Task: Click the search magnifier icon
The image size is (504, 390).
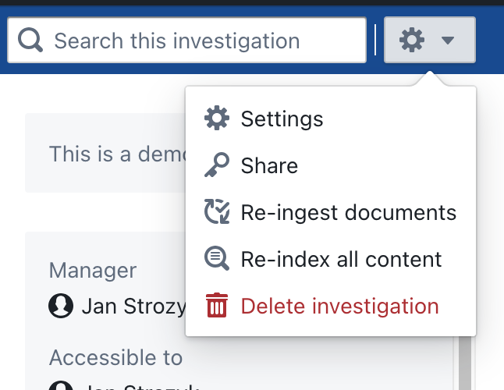Action: 30,40
